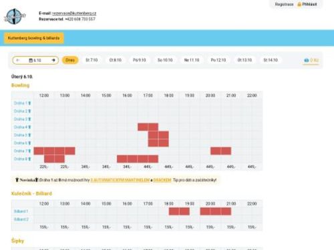Click free slot on Dráha 1 at 12:00

pyautogui.click(x=39, y=103)
